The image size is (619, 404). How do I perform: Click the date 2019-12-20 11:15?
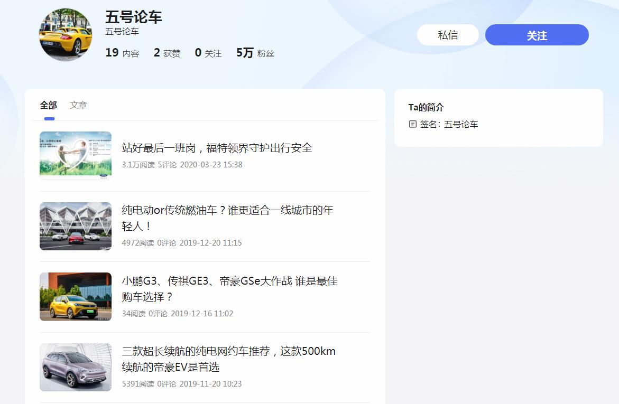[211, 242]
